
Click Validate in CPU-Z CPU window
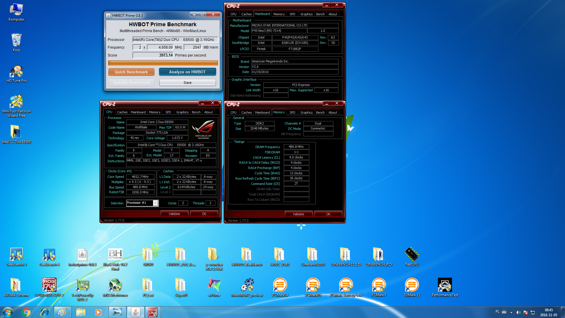coord(174,214)
